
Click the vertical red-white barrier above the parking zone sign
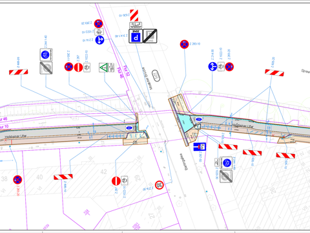[134, 16]
